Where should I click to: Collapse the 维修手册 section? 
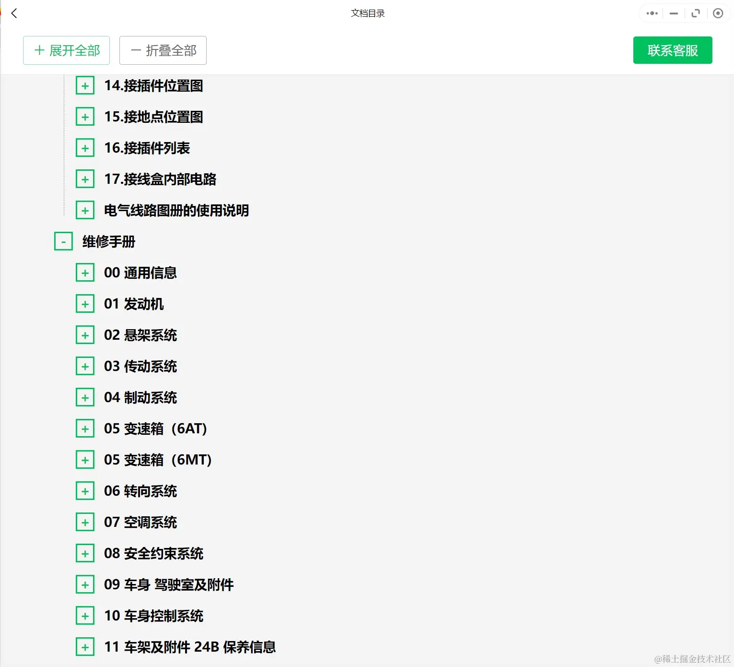(63, 241)
